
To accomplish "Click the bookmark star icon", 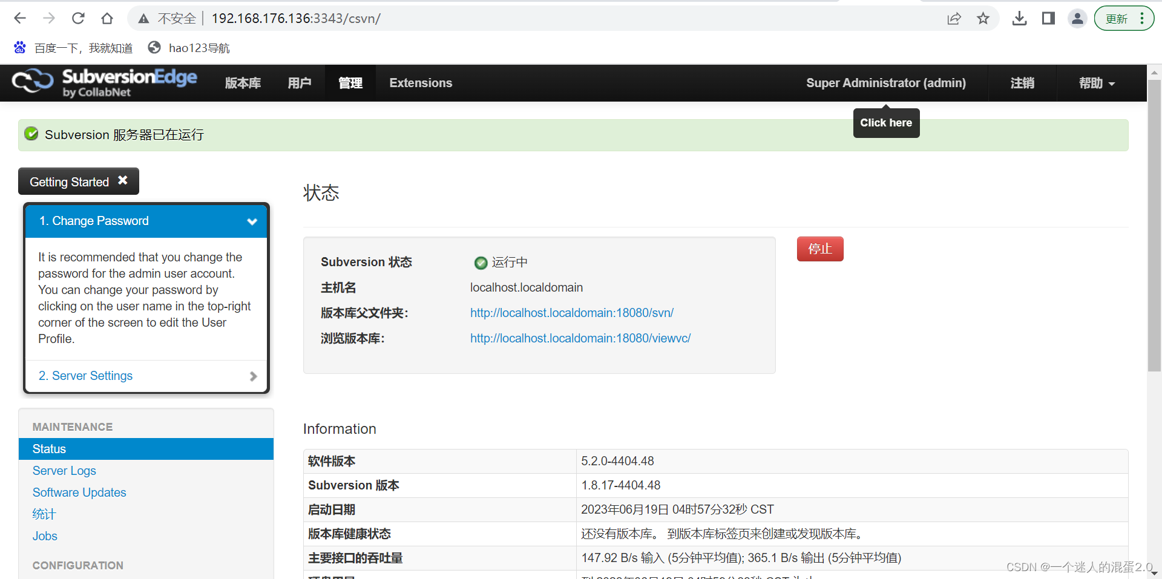I will pos(983,18).
